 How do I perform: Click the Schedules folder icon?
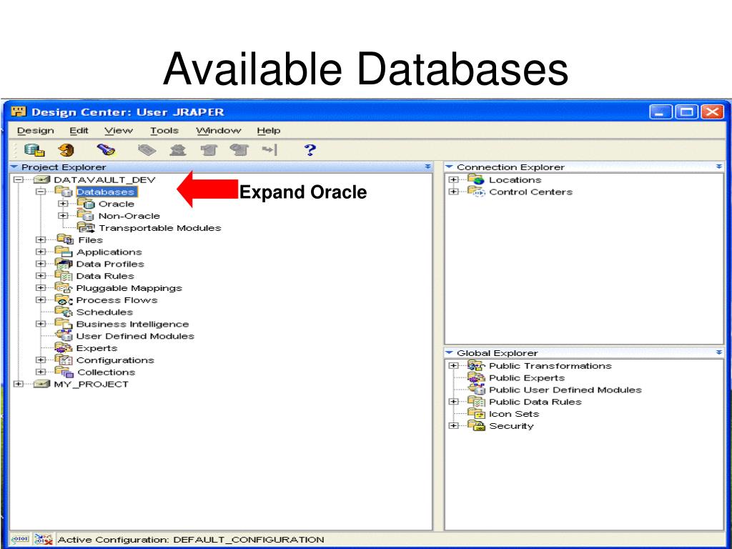click(64, 312)
